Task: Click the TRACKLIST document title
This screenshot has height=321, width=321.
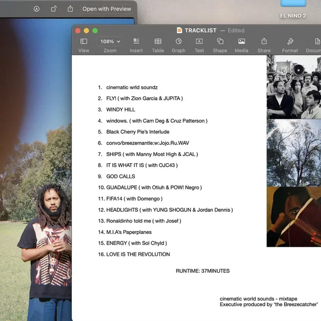Action: [200, 30]
